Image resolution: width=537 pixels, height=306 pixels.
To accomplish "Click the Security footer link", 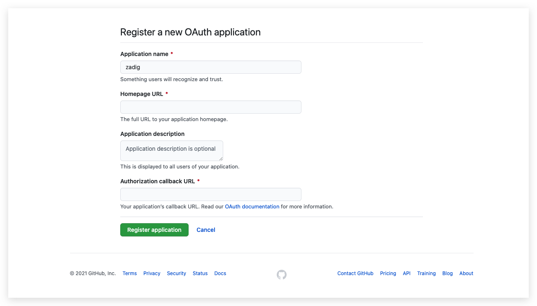I will [x=176, y=273].
